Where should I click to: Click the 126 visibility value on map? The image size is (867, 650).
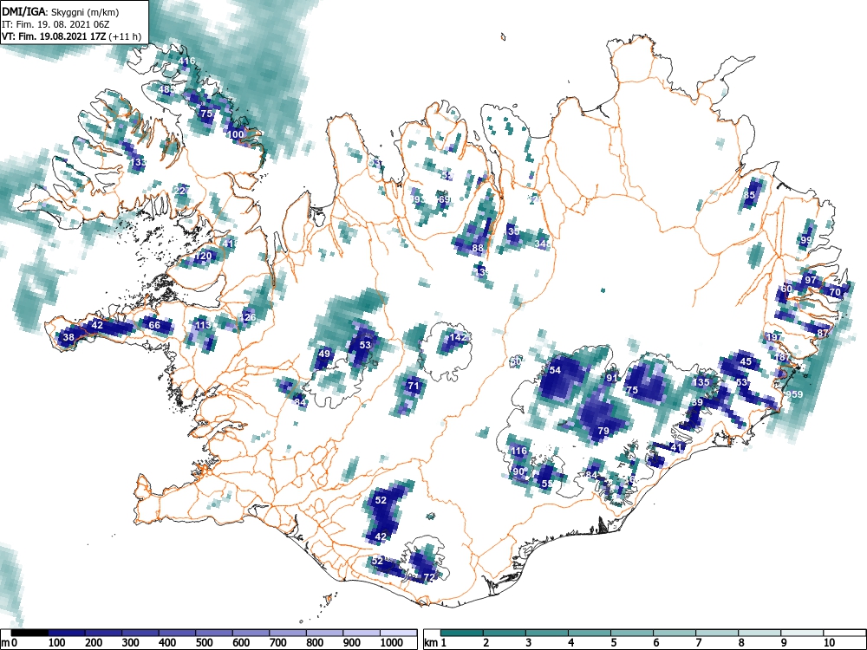pos(249,317)
